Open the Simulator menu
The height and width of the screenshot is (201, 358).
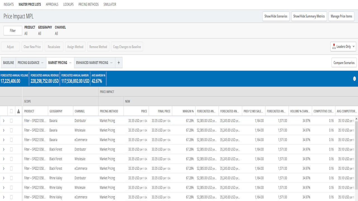click(x=110, y=4)
